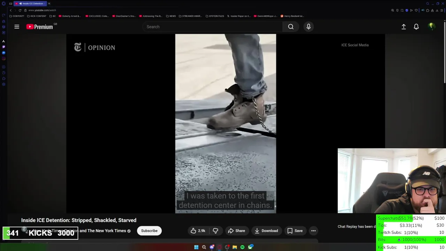
Task: Open the STREAMER AWAR... bookmarks folder
Action: [190, 16]
